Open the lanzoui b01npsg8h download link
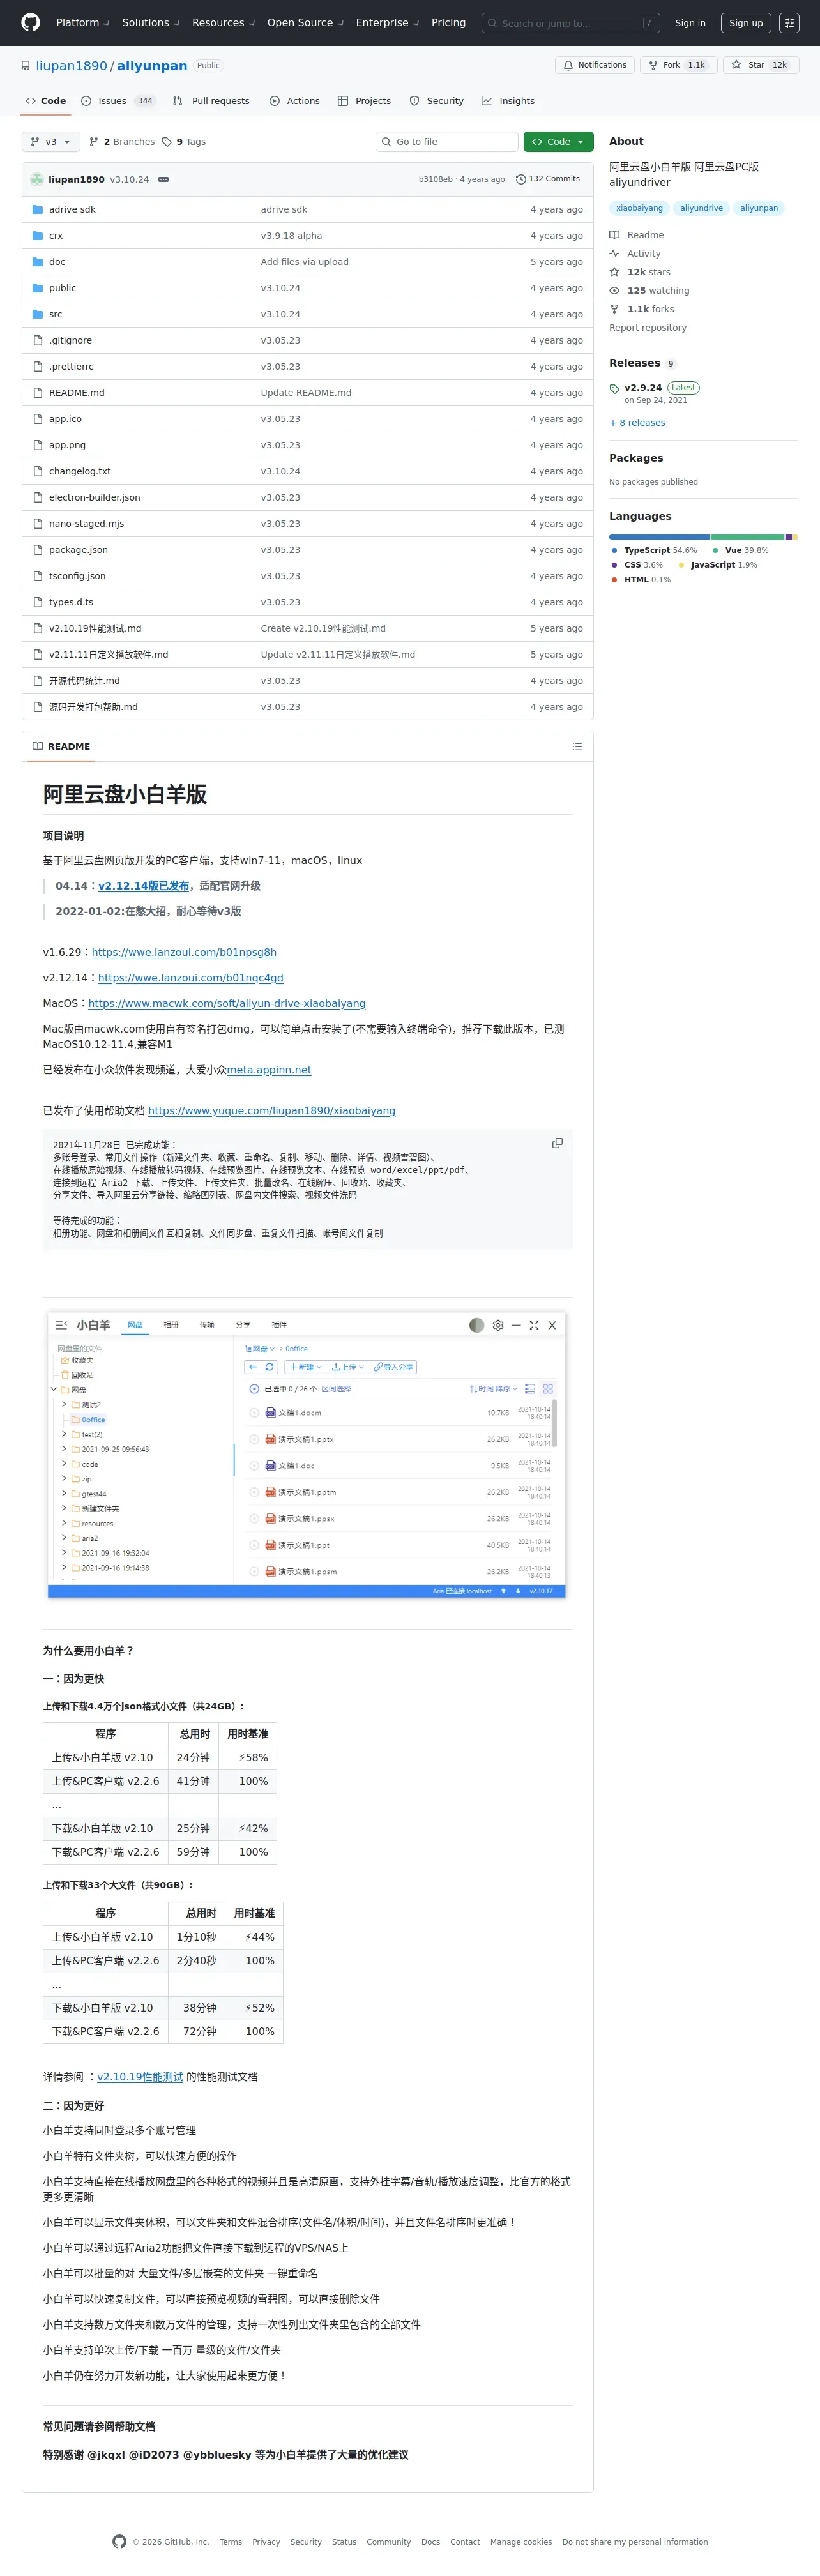 tap(184, 953)
